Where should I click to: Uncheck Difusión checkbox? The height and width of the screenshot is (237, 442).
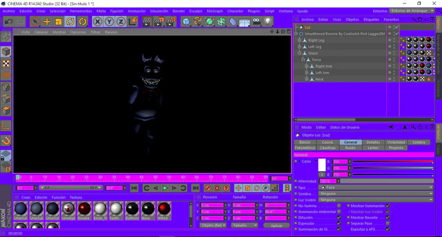339,217
